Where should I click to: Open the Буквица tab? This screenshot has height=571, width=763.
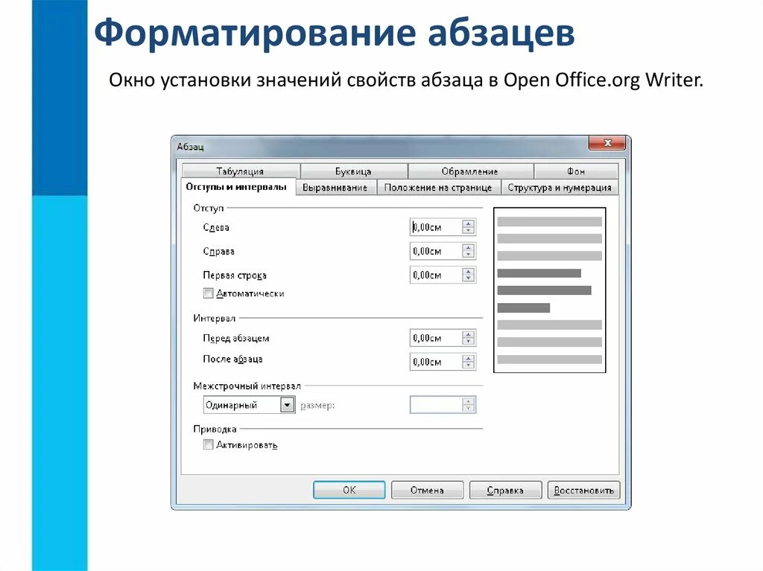coord(354,171)
